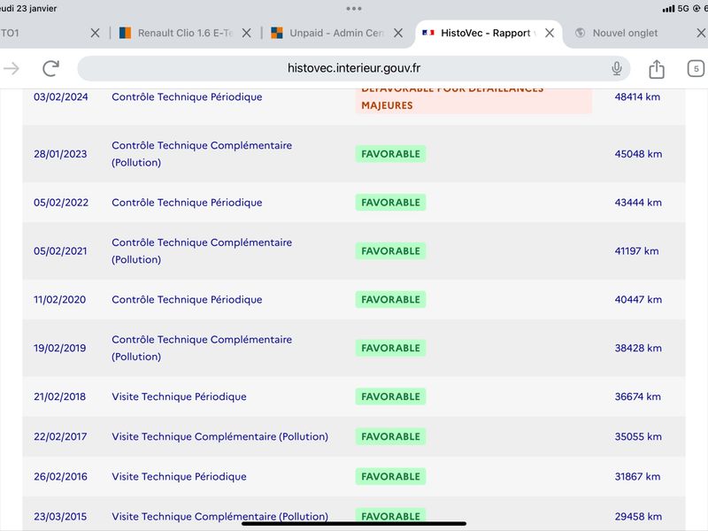Select Contrôle Technique Périodique on 05/02/2022 row
Screen dimensions: 708x531
pyautogui.click(x=187, y=203)
